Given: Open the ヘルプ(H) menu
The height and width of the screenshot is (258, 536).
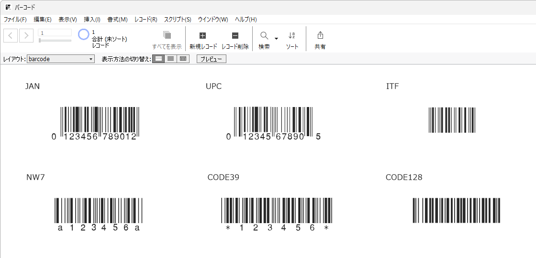Looking at the screenshot, I should (246, 20).
